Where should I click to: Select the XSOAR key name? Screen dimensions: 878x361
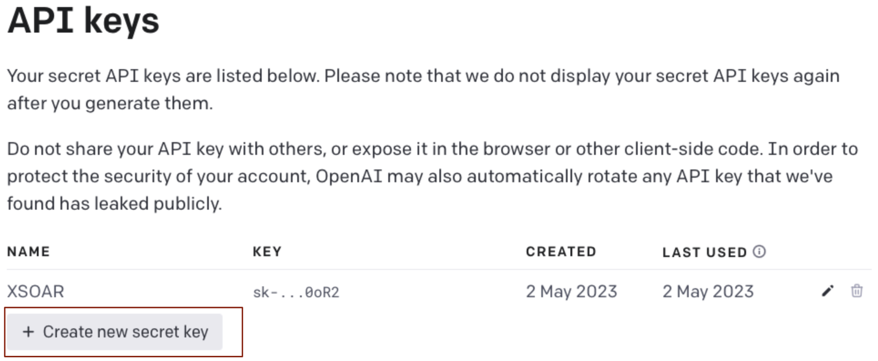36,292
